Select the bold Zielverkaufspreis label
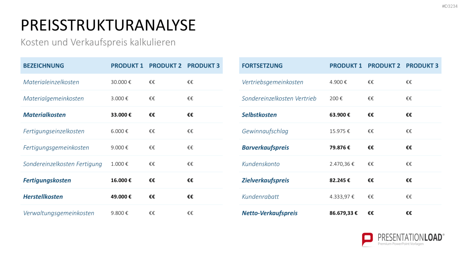Image resolution: width=462 pixels, height=260 pixels. tap(265, 181)
